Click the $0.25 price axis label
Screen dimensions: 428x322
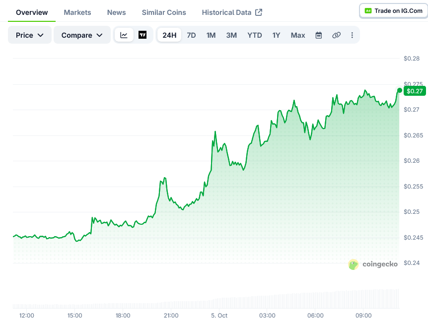[412, 211]
